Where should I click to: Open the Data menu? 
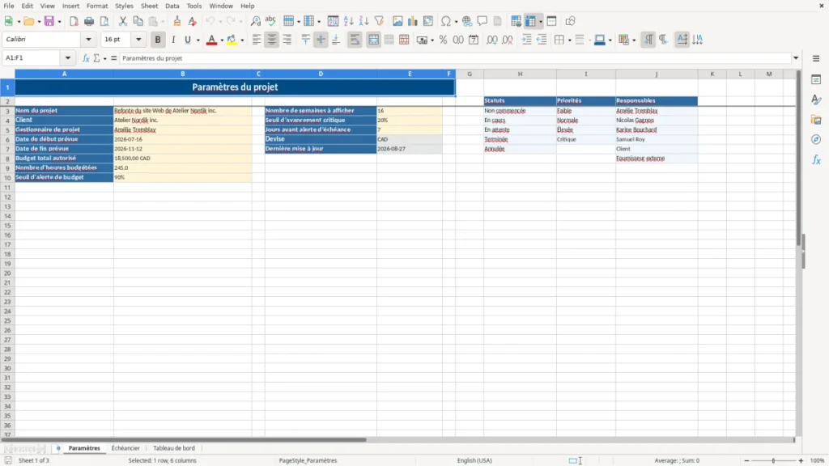(172, 6)
